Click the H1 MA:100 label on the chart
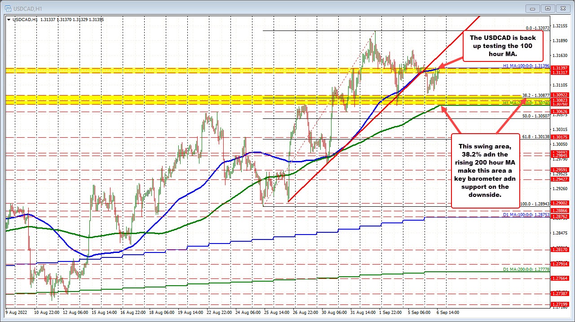The width and height of the screenshot is (575, 322). point(526,65)
